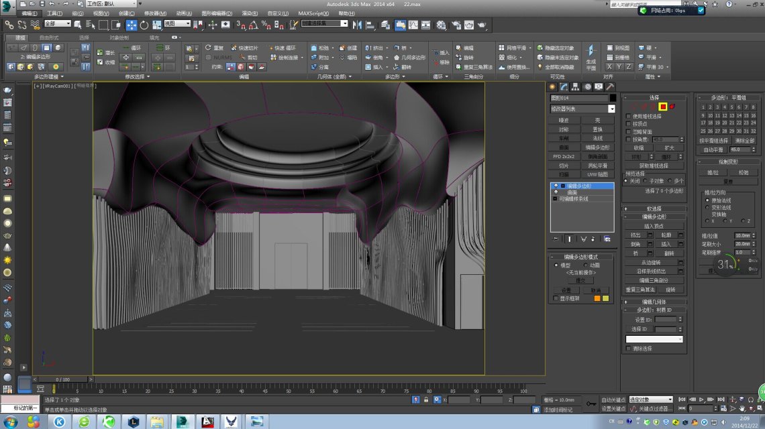Viewport: 765px width, 429px height.
Task: Click the object color swatch beside name
Action: pos(613,98)
